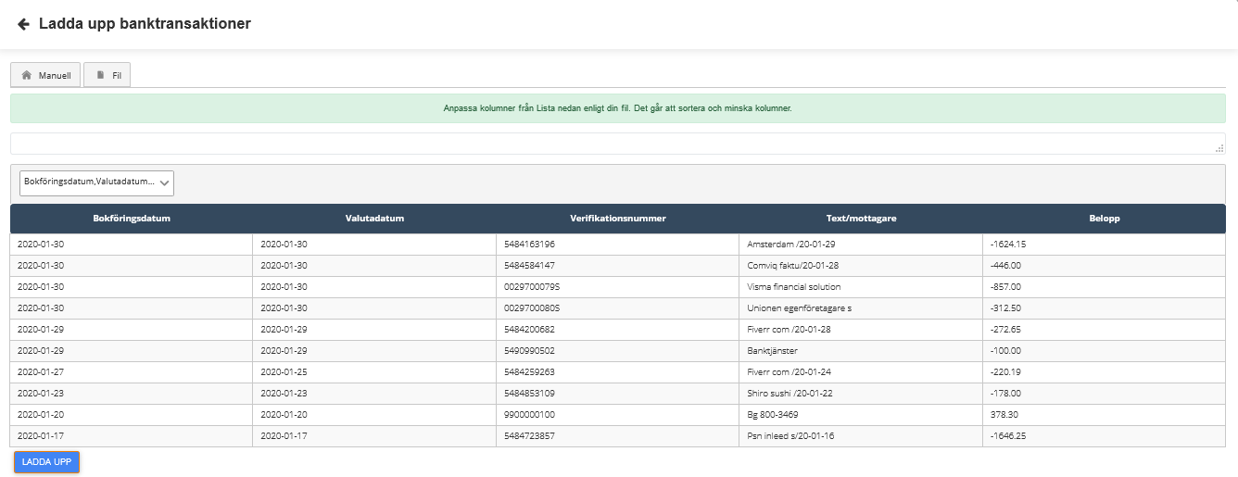Grab the text area resize handle
1238x477 pixels.
1219,148
